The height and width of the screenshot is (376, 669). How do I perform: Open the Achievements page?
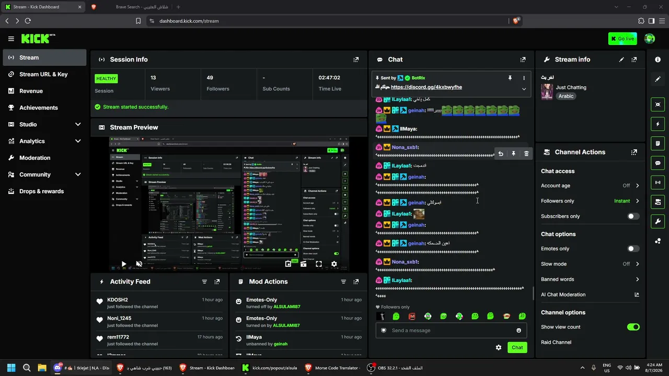(44, 108)
